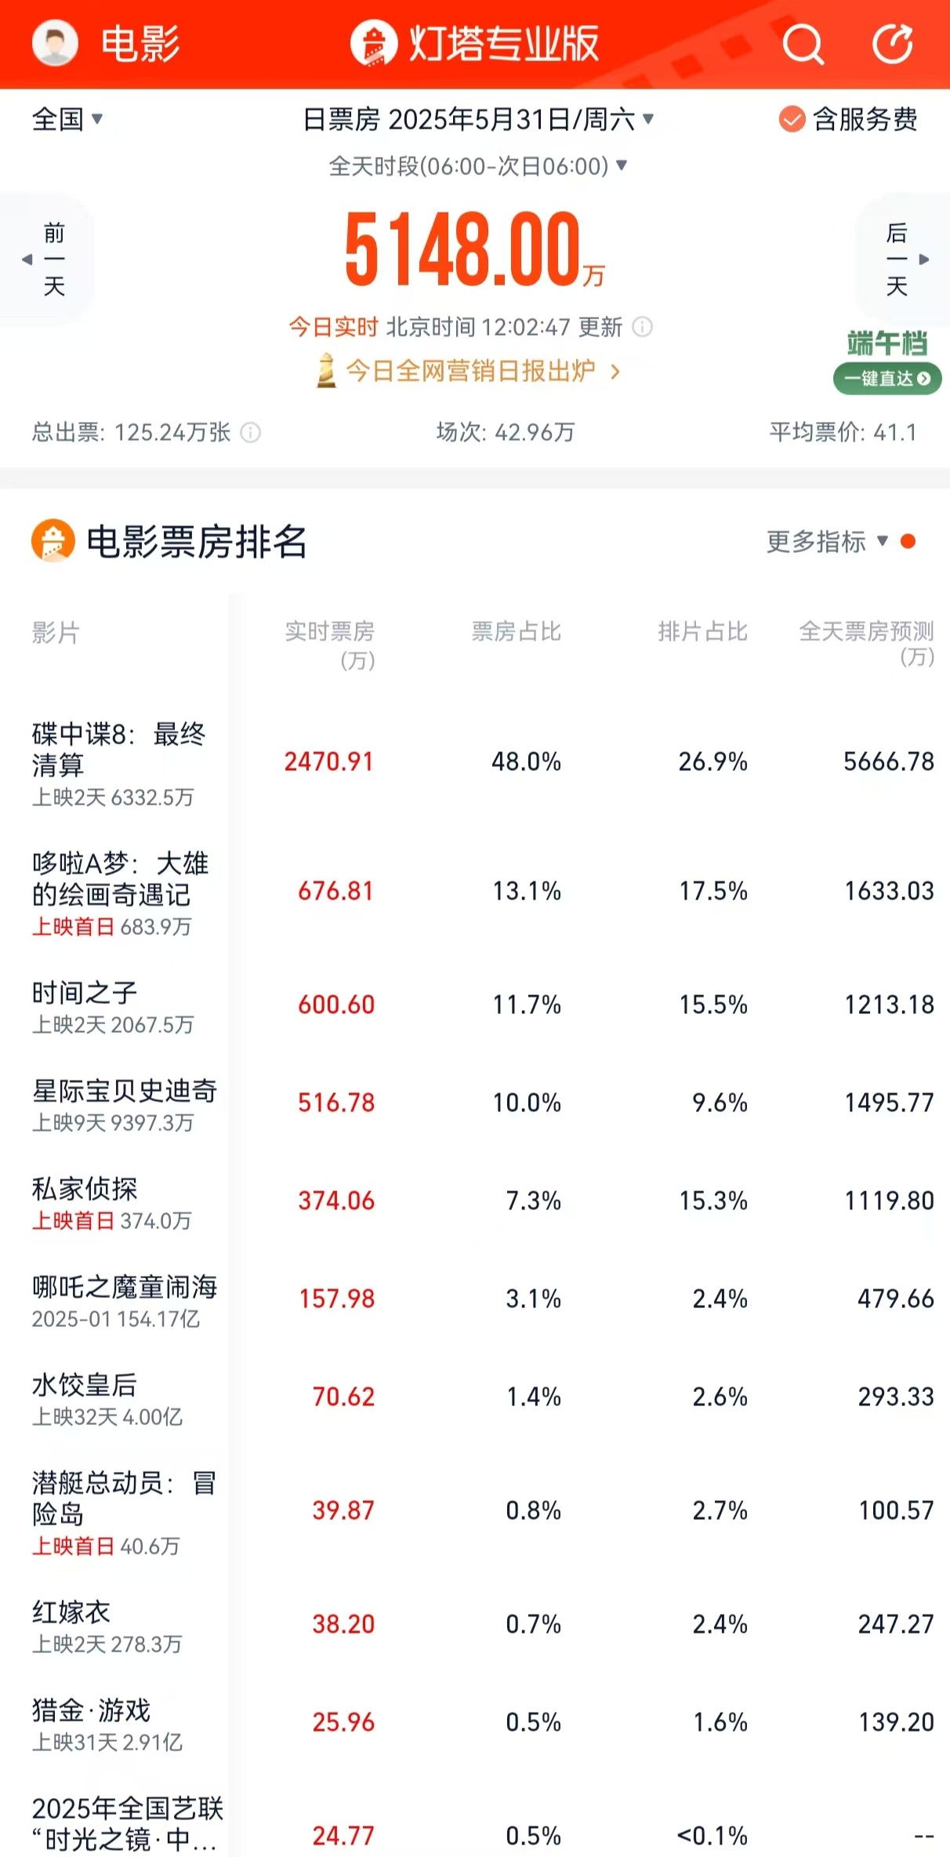Open 今日全网营销日报出炉 link
950x1857 pixels.
469,370
